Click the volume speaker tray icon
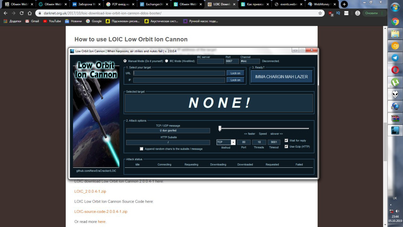Viewport: 403px width, 227px height. pyautogui.click(x=398, y=211)
